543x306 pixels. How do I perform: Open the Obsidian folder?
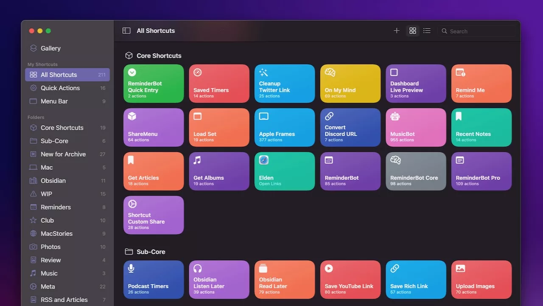tap(67, 181)
